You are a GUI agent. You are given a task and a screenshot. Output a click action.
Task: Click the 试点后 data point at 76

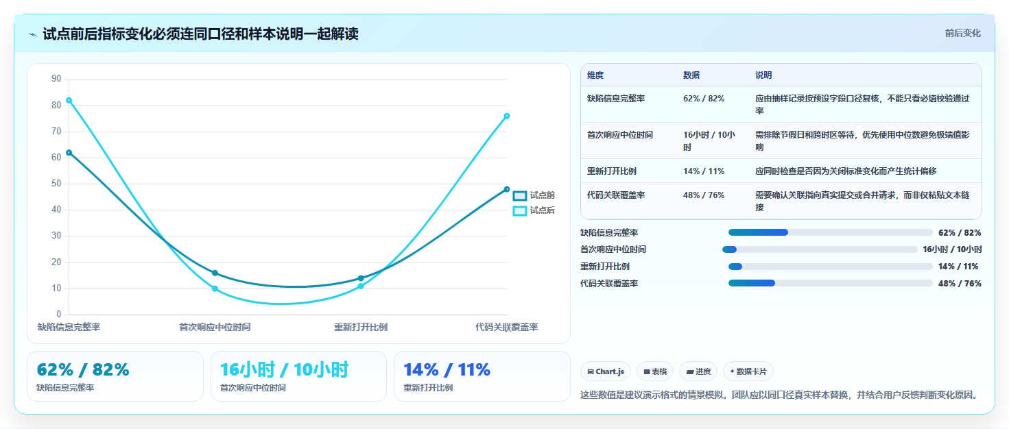point(507,116)
